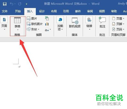Switch to the 开始 tab
The image size is (127, 109).
pyautogui.click(x=18, y=11)
